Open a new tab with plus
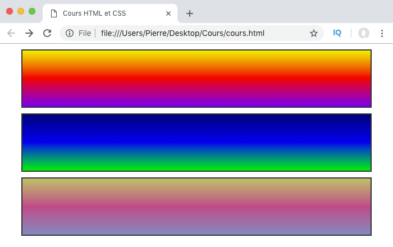This screenshot has height=247, width=393. click(190, 13)
